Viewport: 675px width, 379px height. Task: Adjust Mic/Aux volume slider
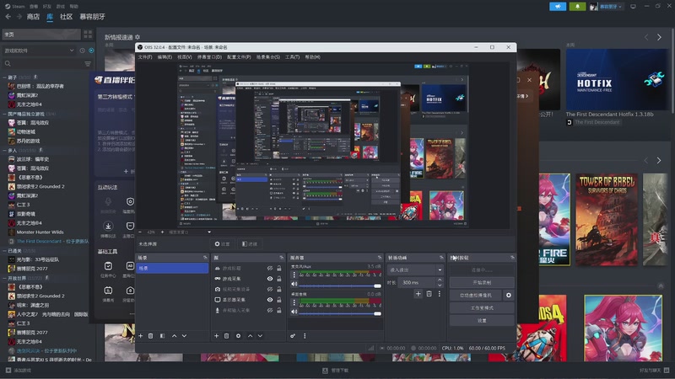[x=340, y=286]
